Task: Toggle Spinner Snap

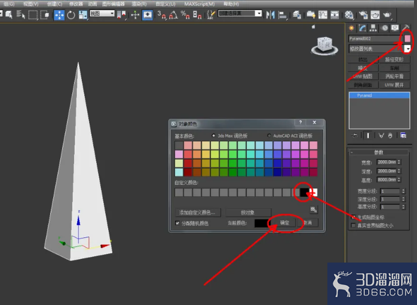Action: pos(197,14)
